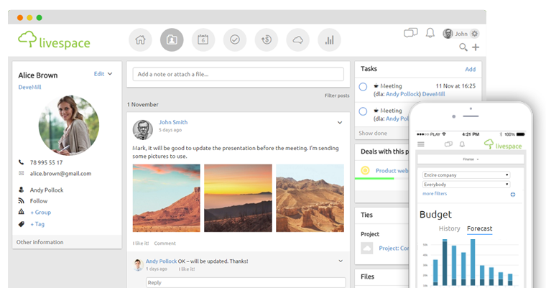Click the Add link in Tasks panel

pos(470,69)
